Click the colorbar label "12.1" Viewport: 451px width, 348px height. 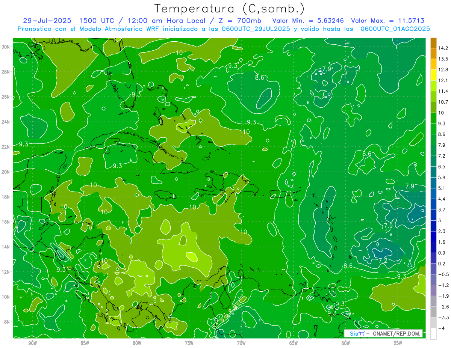coord(442,80)
